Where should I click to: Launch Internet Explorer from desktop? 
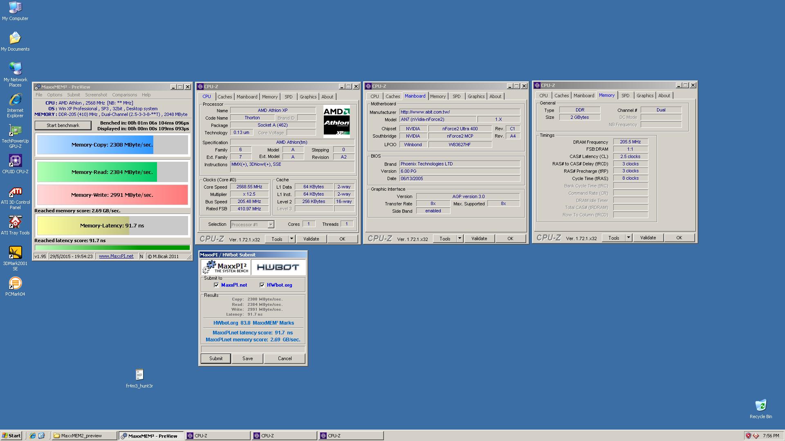click(15, 105)
